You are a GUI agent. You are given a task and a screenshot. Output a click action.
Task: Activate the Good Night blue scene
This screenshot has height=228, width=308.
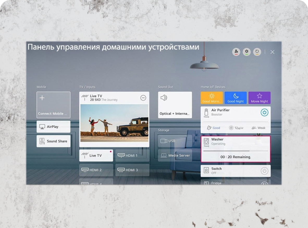[x=236, y=98]
